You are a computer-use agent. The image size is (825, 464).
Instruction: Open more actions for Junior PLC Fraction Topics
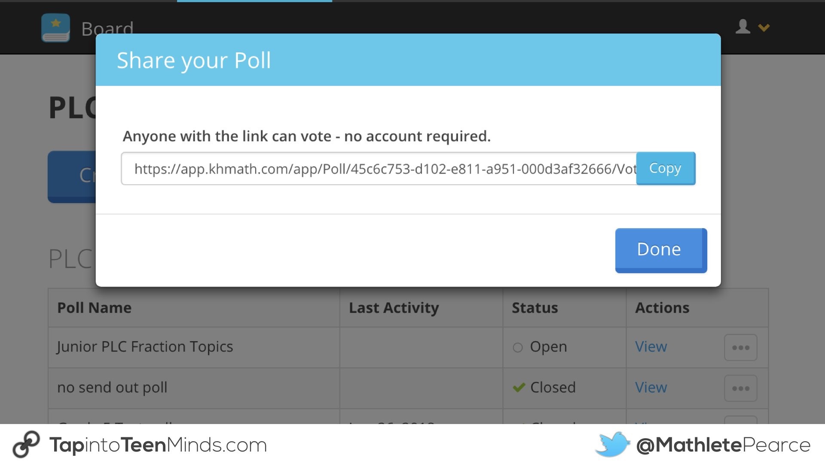tap(740, 348)
